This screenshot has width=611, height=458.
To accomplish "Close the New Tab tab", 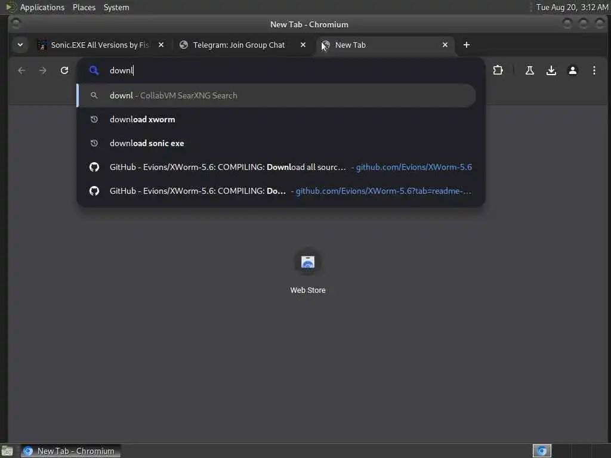I will coord(445,45).
